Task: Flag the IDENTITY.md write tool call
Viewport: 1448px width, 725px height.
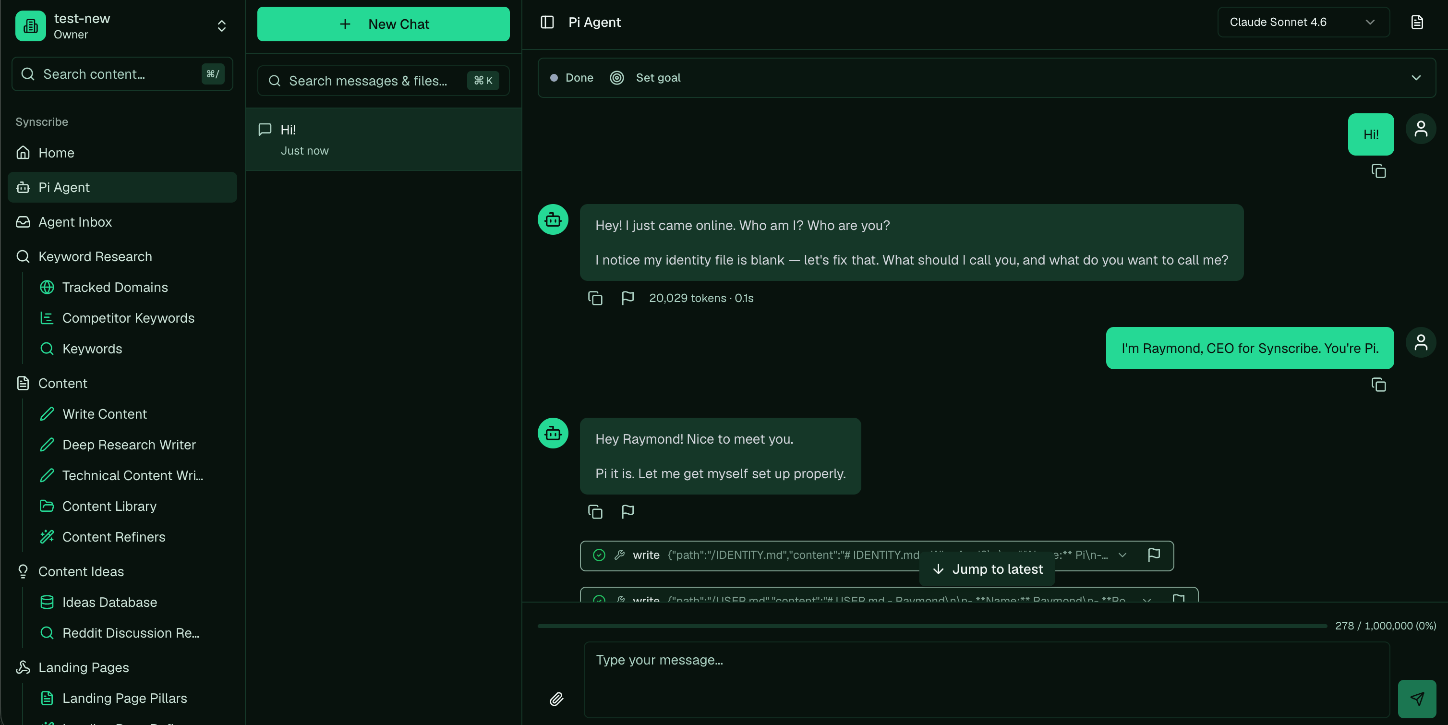Action: click(x=1154, y=555)
